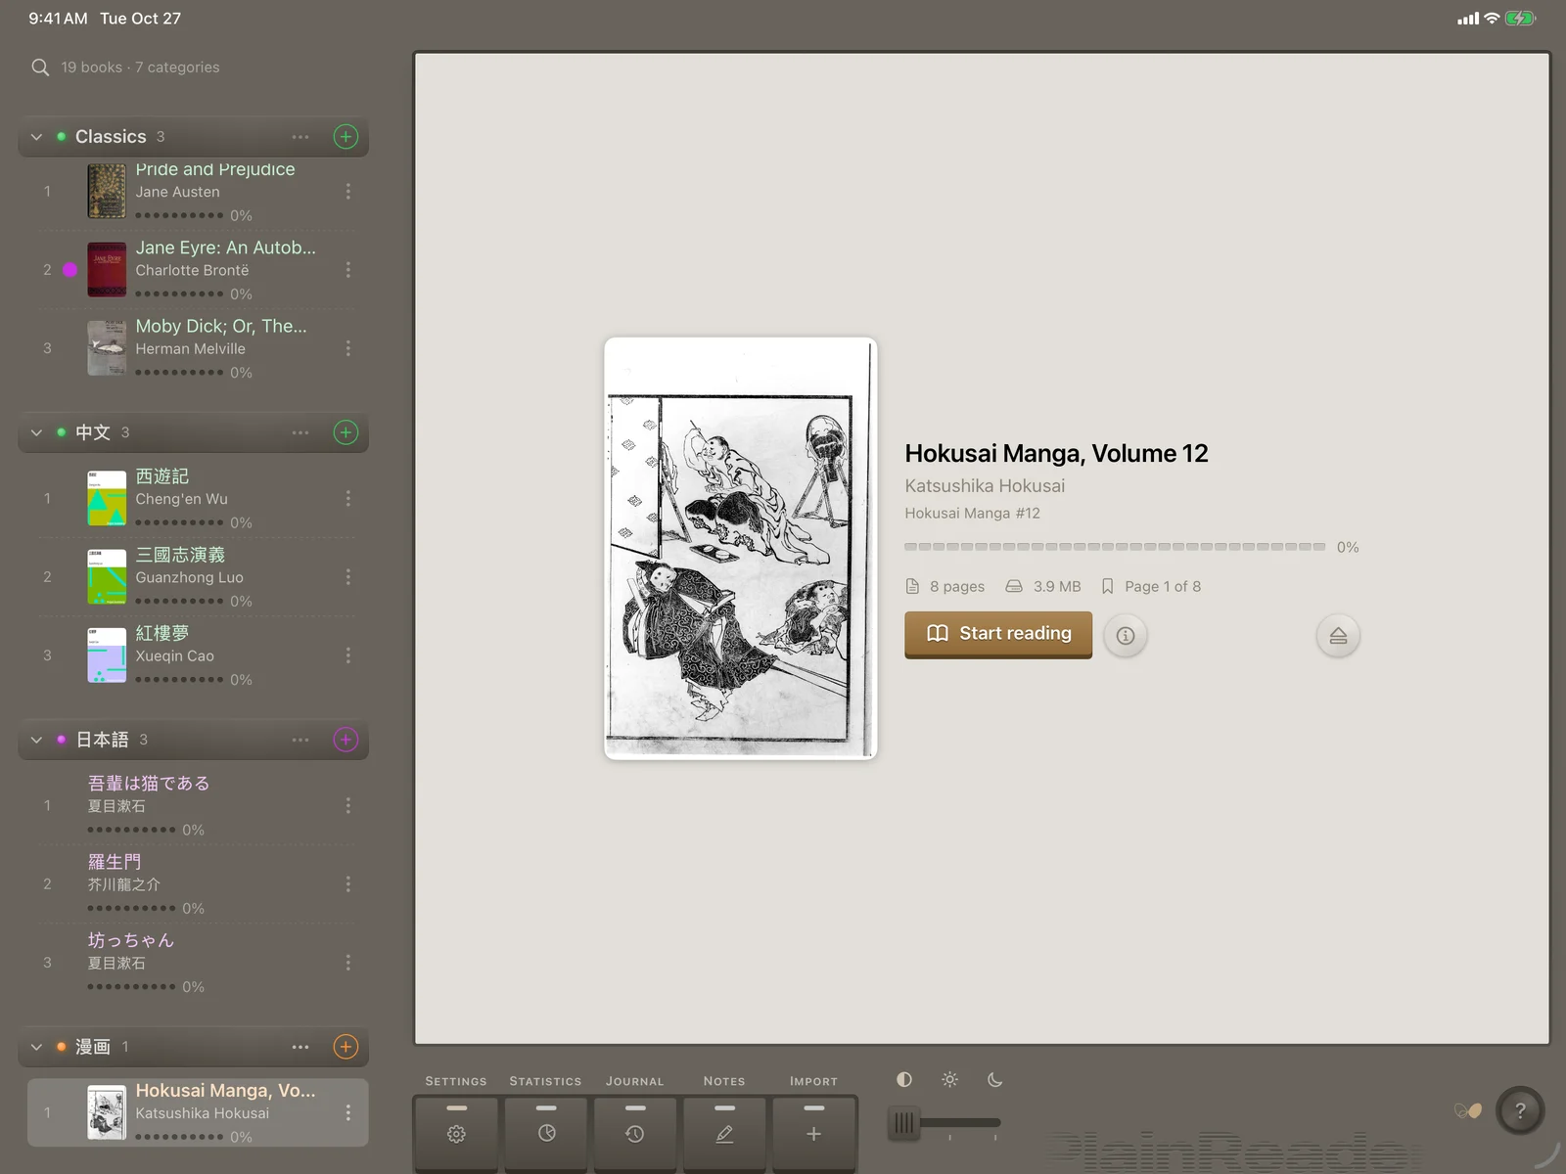1566x1174 pixels.
Task: Open the help question mark button
Action: 1520,1110
